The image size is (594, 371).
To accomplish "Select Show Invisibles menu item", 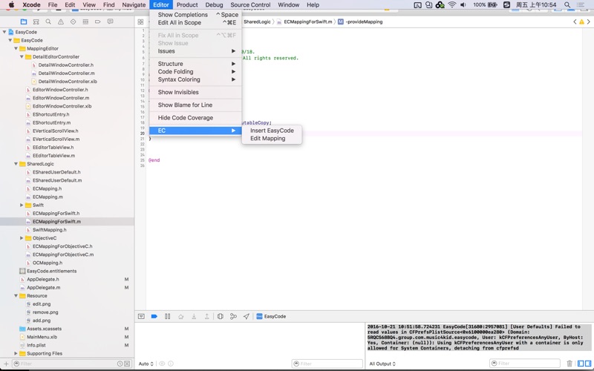I will 195,92.
